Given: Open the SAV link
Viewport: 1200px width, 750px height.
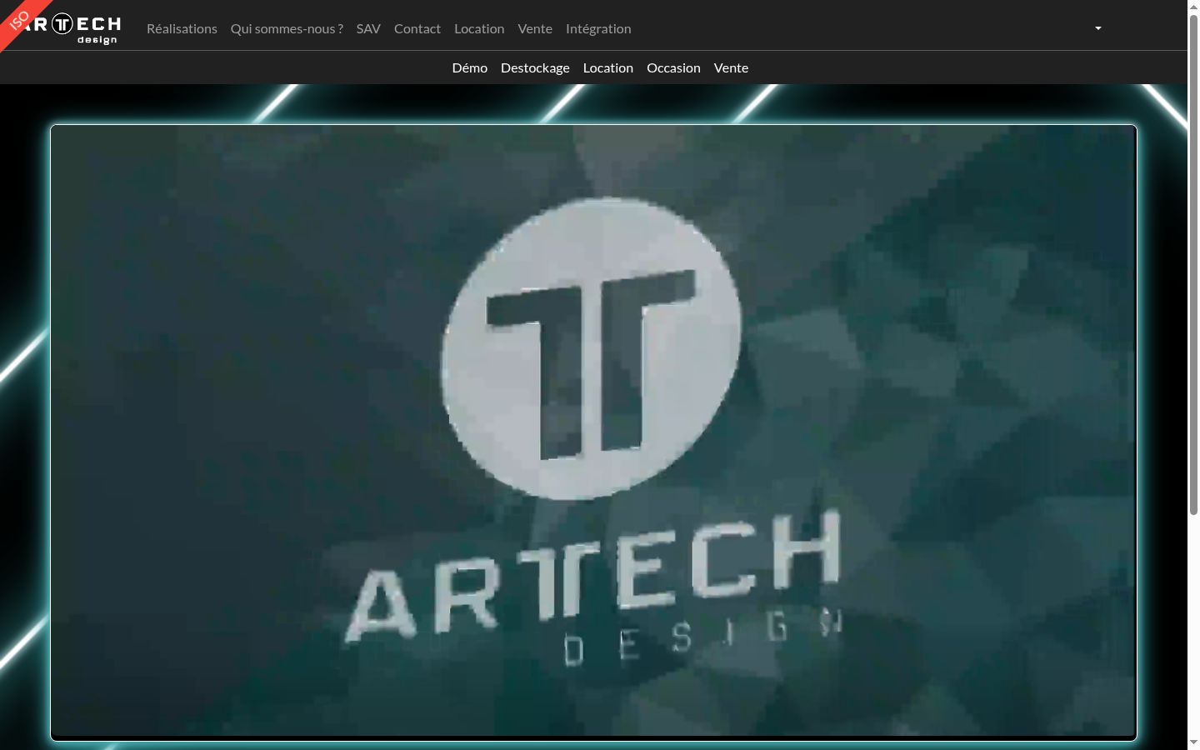Looking at the screenshot, I should tap(368, 28).
